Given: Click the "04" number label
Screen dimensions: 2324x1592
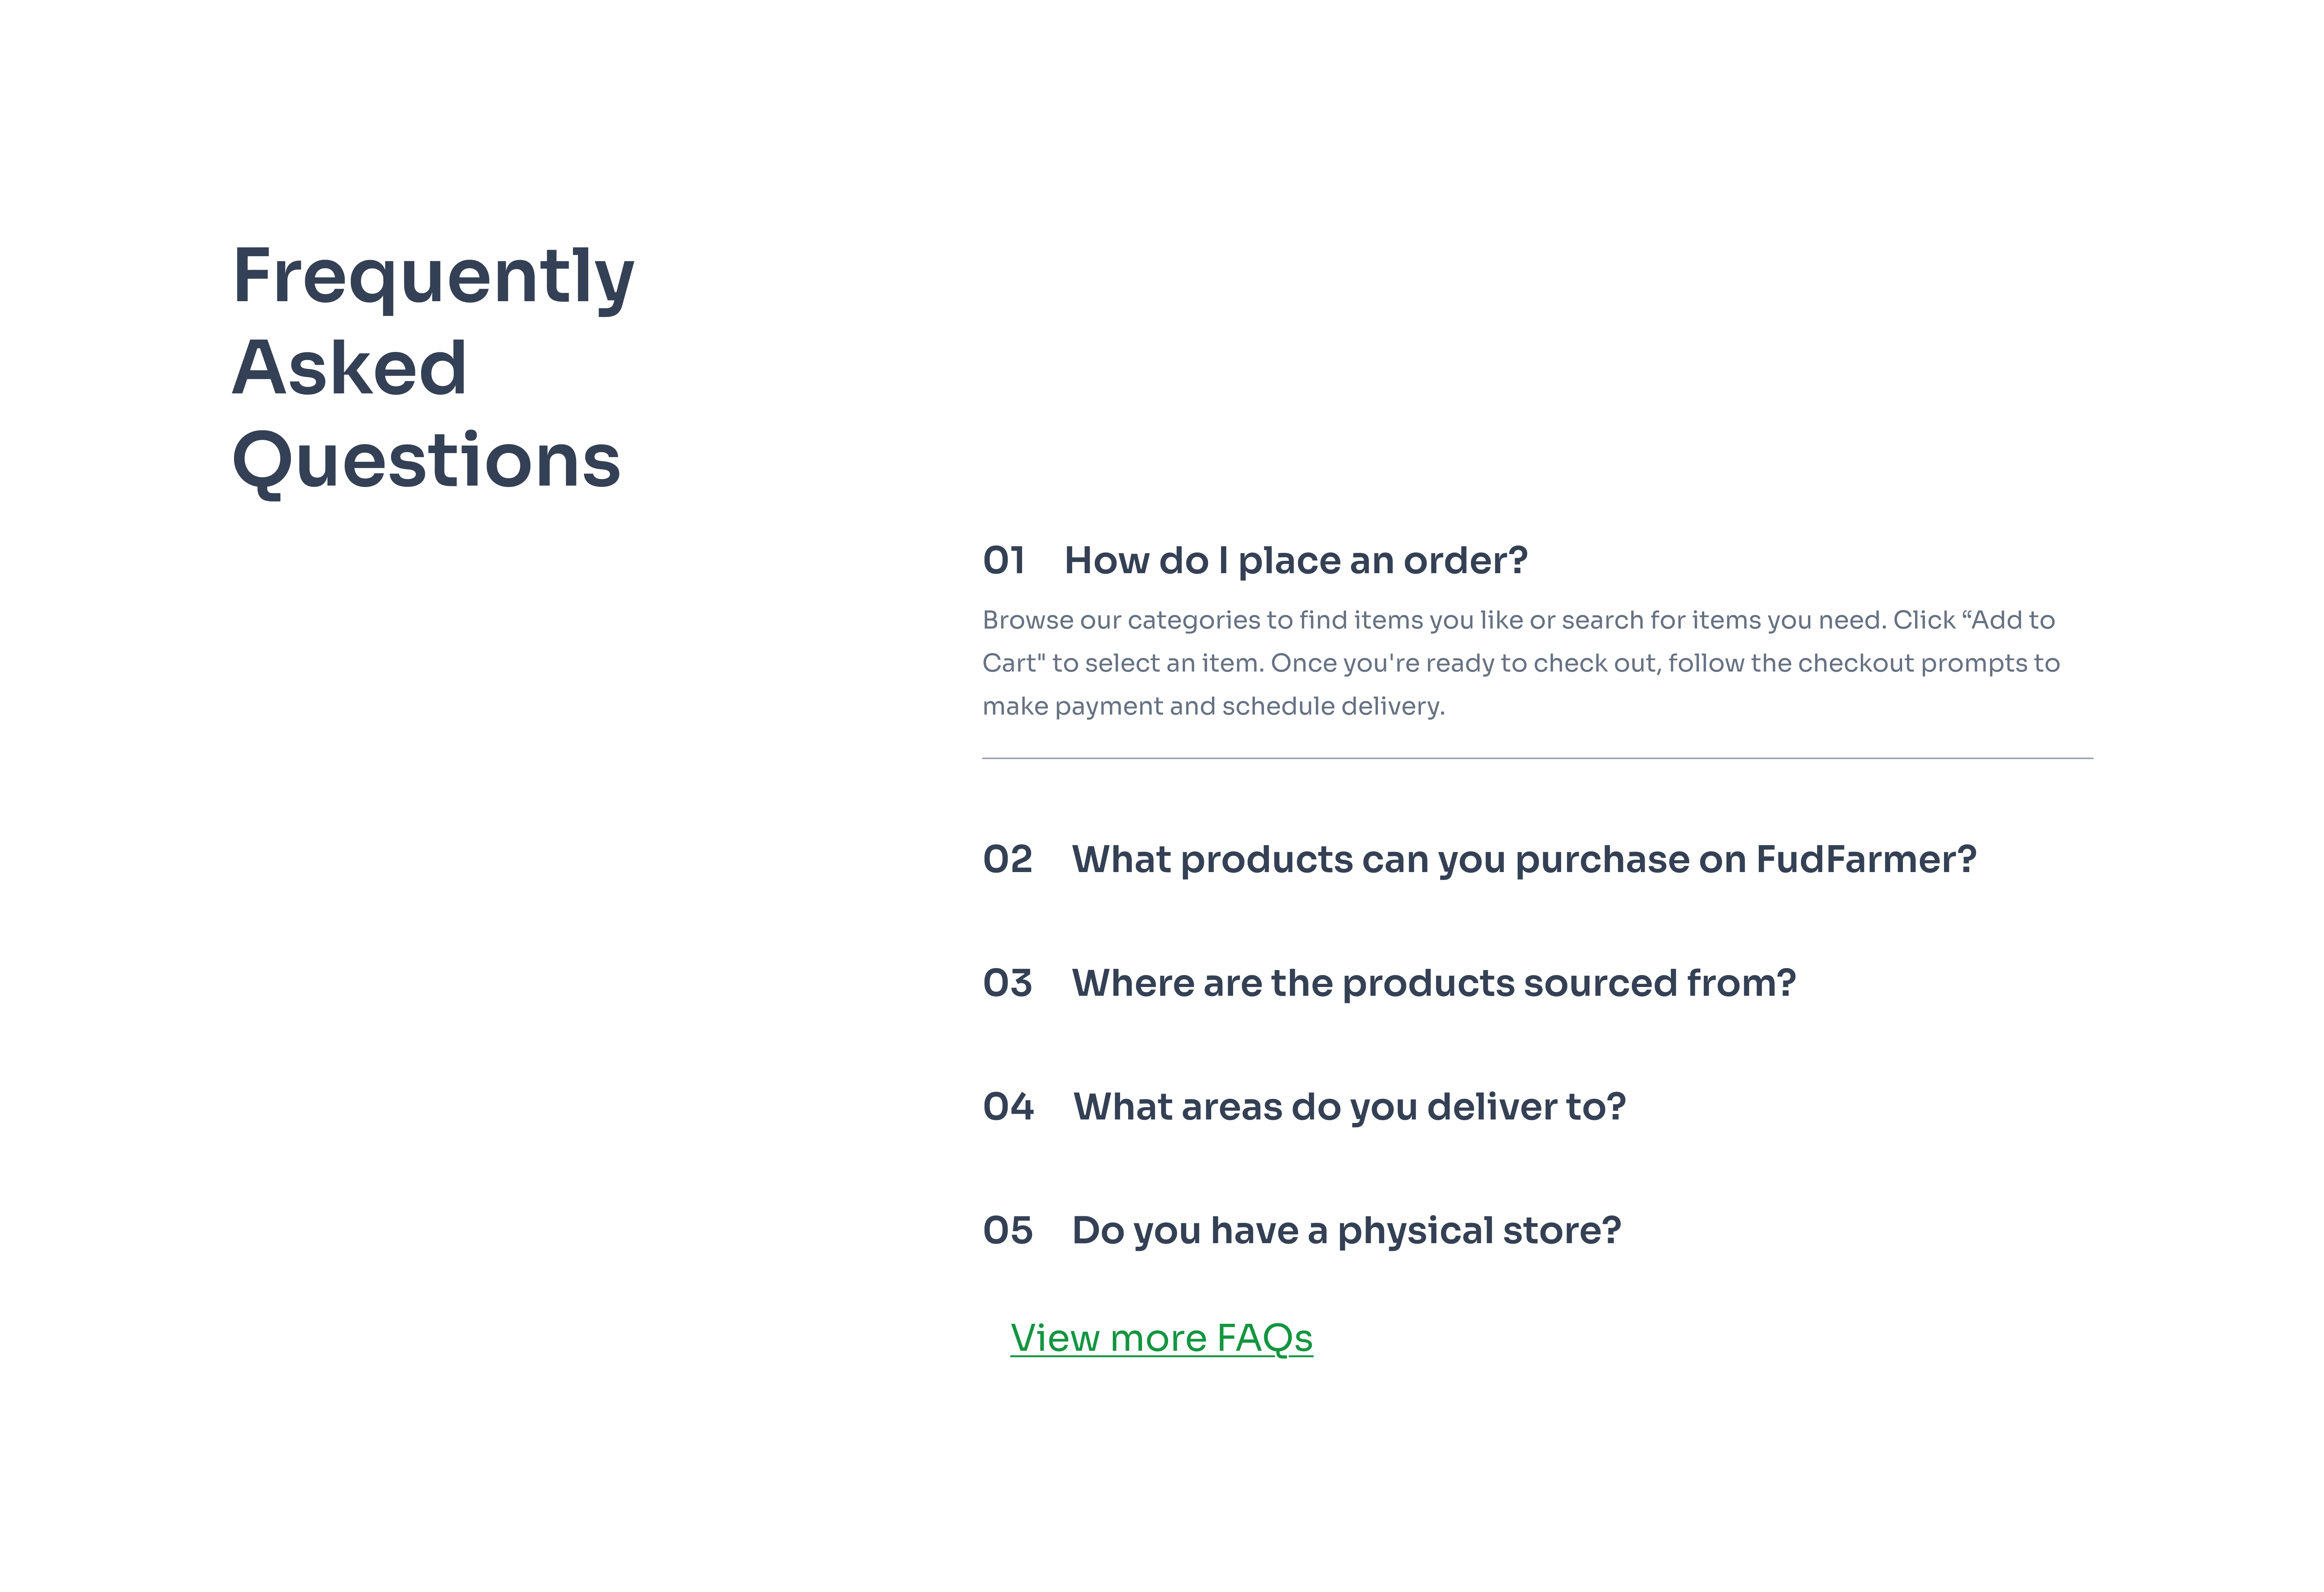Looking at the screenshot, I should [1008, 1107].
